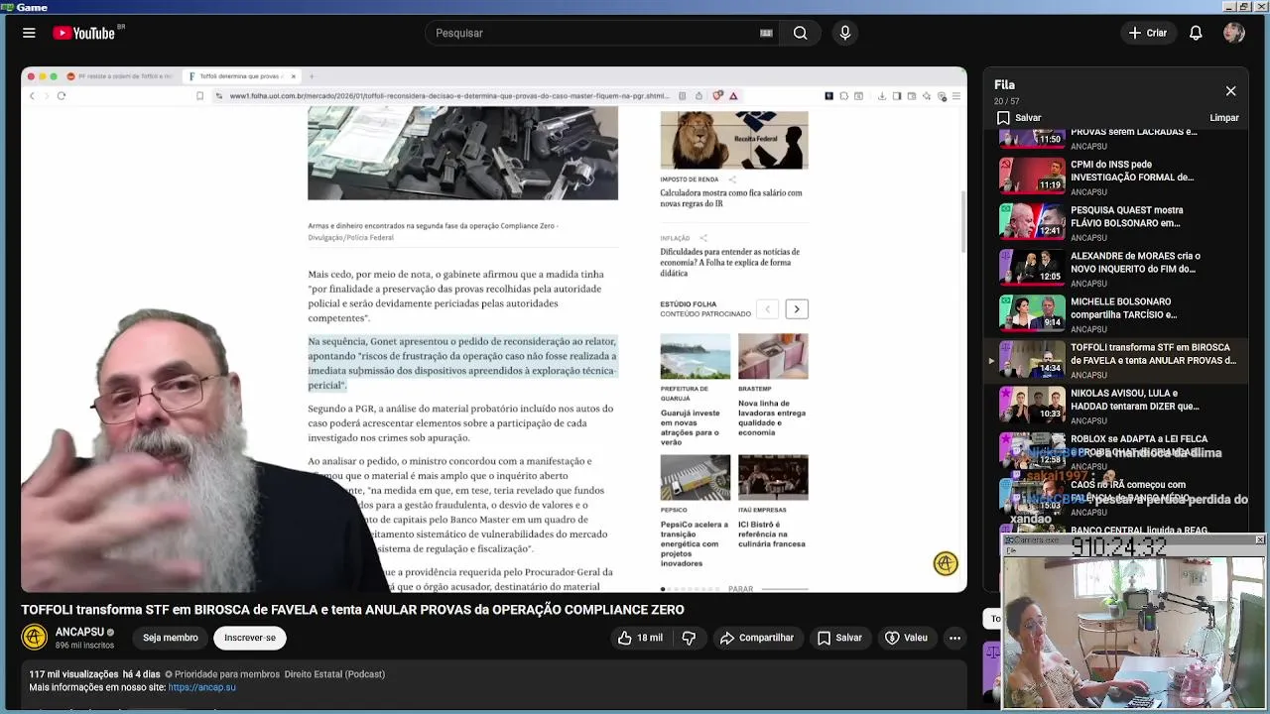Open the account avatar menu
The image size is (1270, 714).
(1234, 33)
